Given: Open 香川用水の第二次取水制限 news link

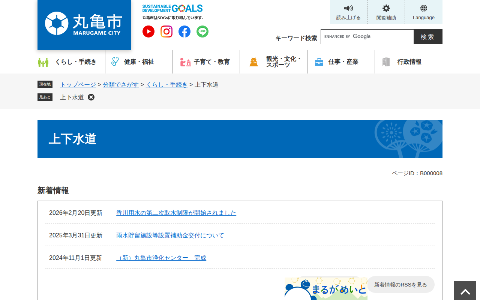Looking at the screenshot, I should pyautogui.click(x=176, y=213).
